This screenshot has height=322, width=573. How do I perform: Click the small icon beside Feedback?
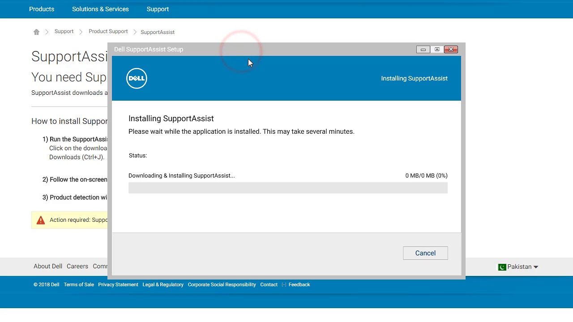tap(284, 285)
